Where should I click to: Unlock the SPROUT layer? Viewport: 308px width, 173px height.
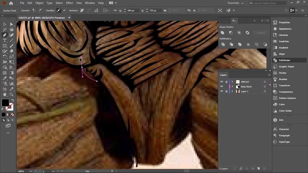(x=226, y=82)
